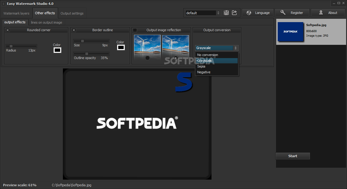This screenshot has width=347, height=189.
Task: Toggle the Rounded corner checkbox
Action: 8,30
